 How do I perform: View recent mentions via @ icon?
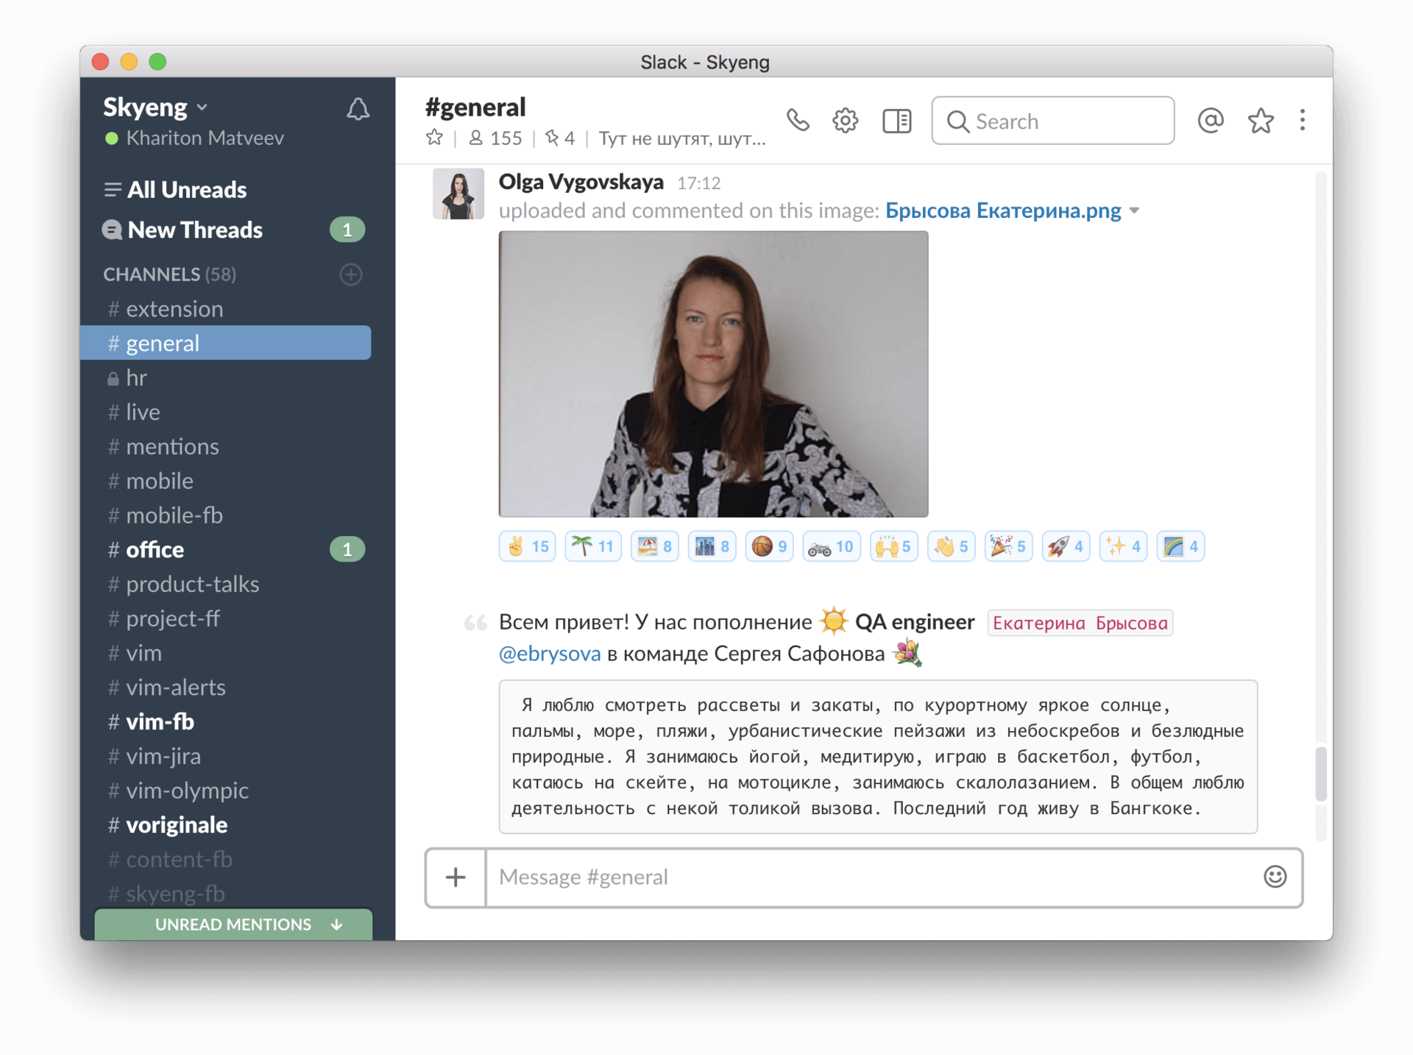1210,120
